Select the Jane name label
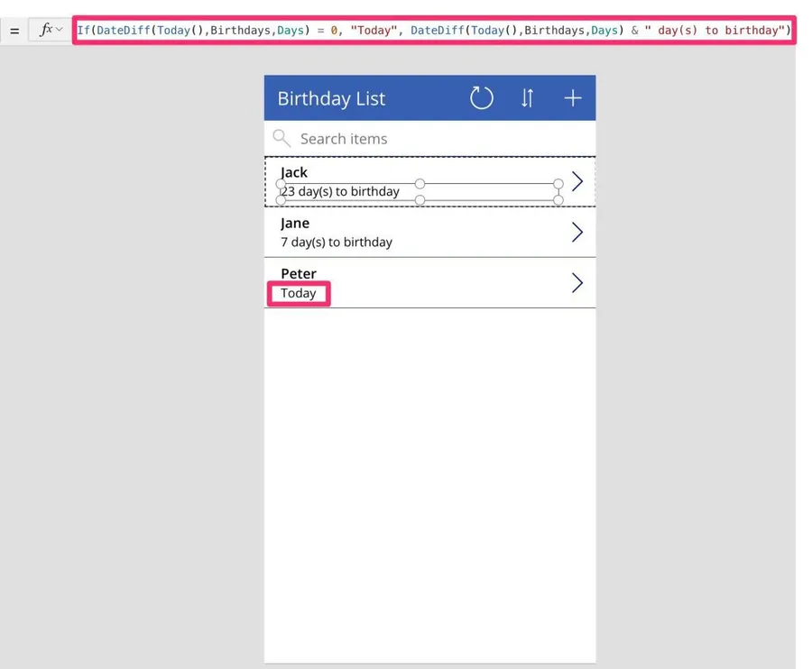The height and width of the screenshot is (669, 812). click(x=295, y=223)
